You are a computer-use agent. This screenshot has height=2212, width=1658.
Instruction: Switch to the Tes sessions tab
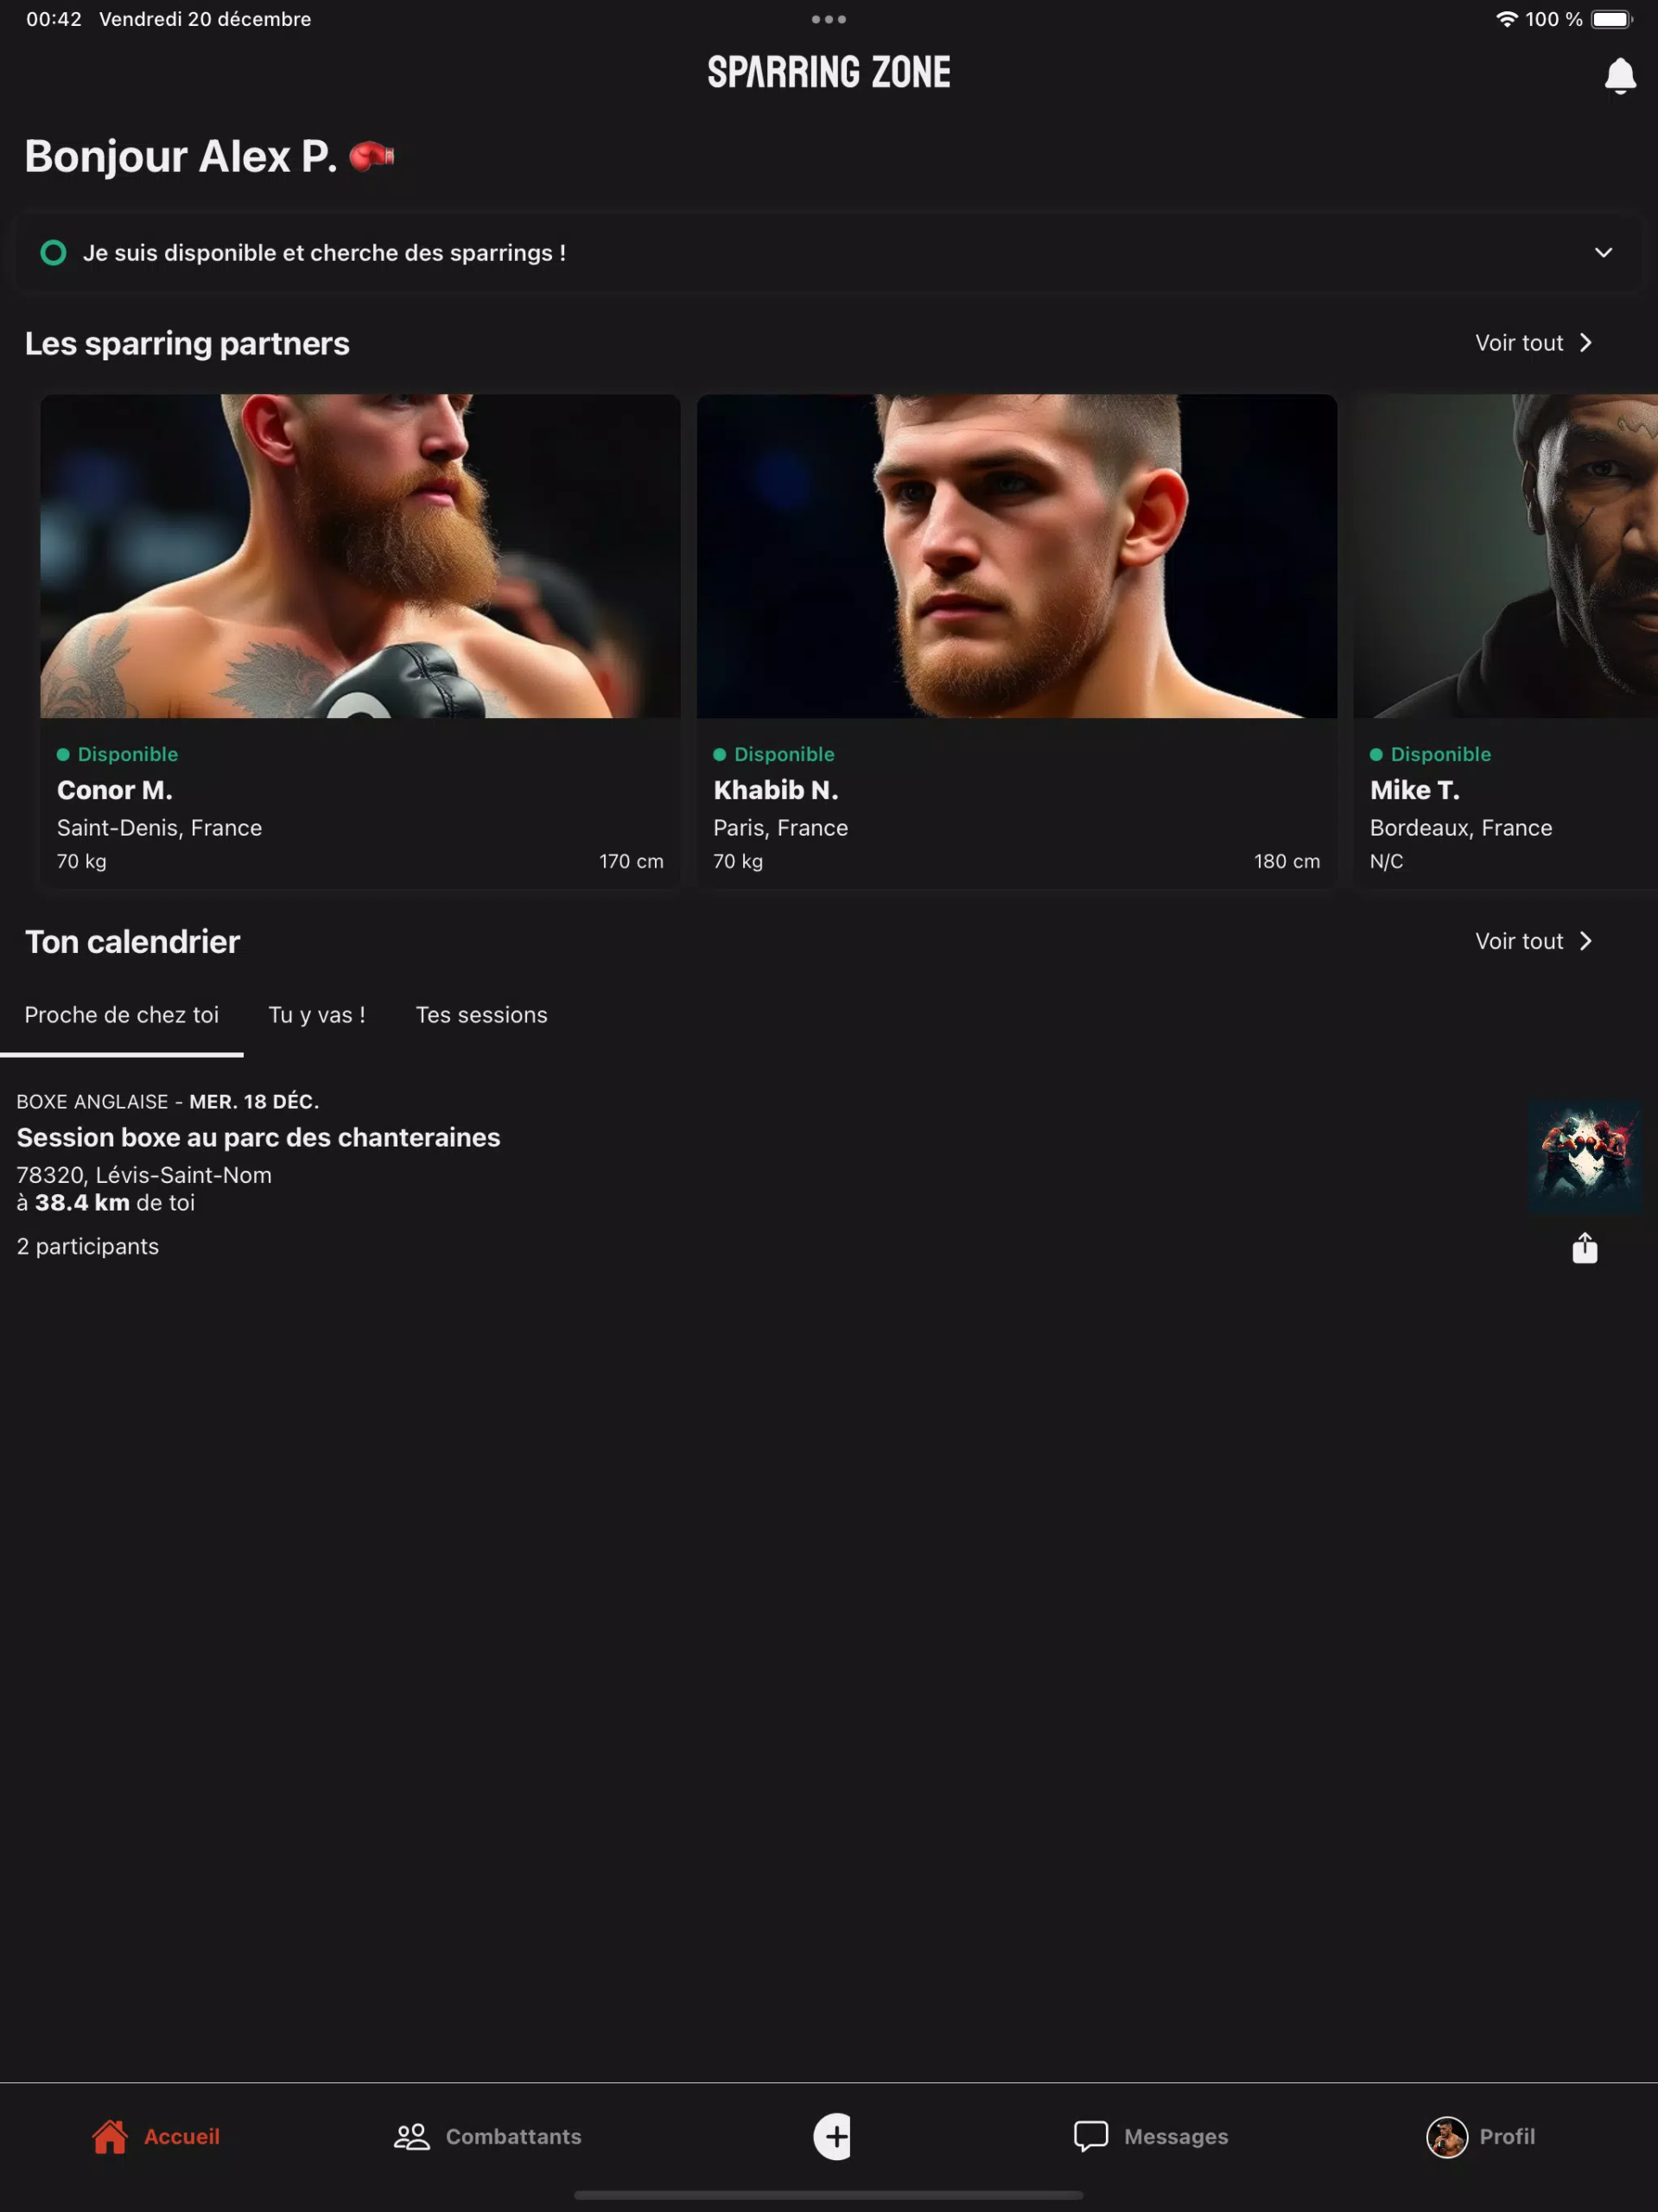point(481,1015)
